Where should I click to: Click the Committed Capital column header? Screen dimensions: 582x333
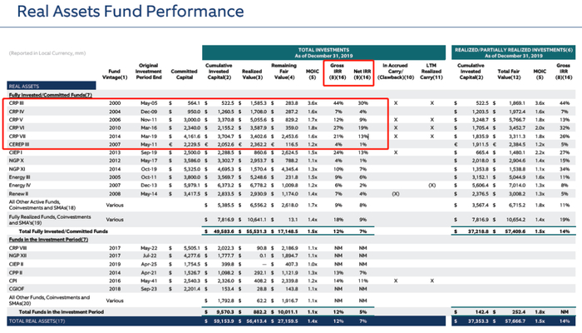click(x=184, y=74)
